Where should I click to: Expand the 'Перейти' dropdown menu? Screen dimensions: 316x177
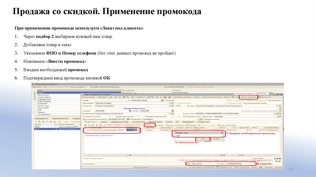point(140,97)
